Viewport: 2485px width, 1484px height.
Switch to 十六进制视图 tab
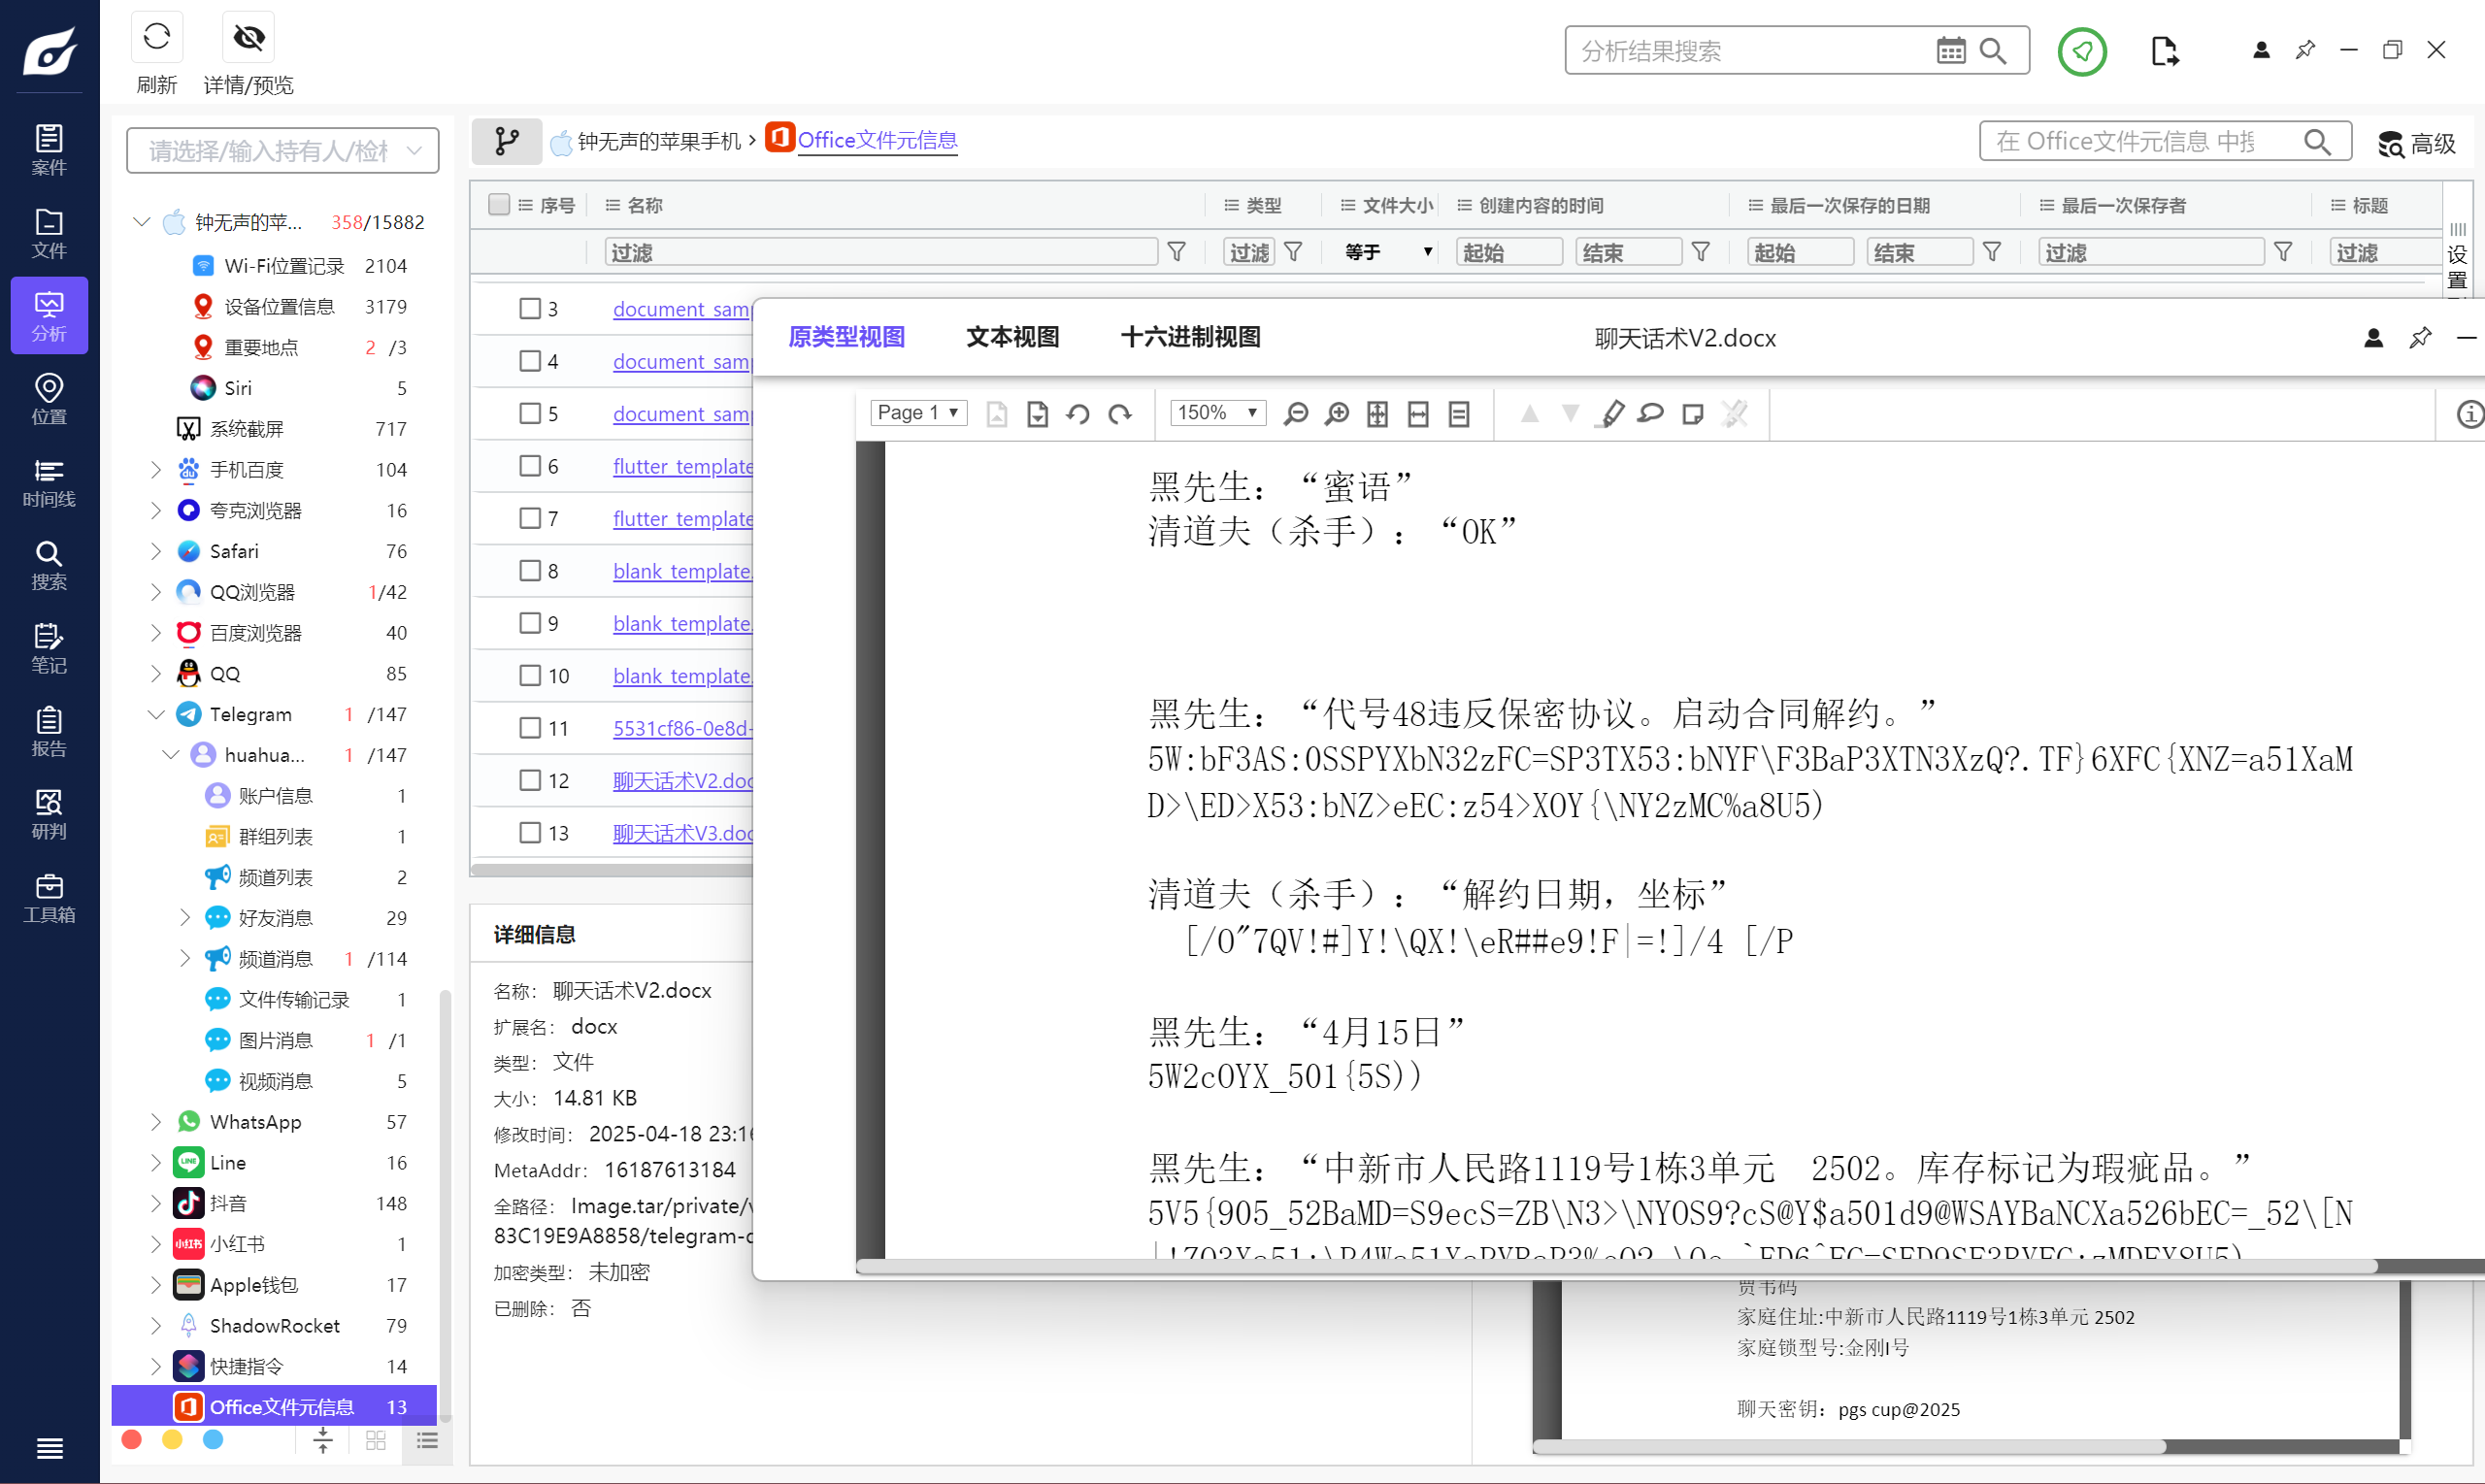[1190, 337]
